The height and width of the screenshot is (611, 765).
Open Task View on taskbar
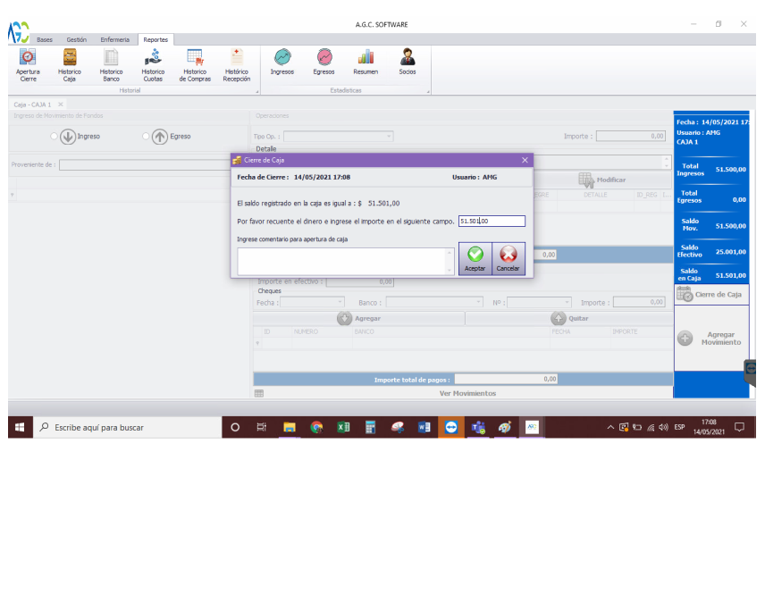pyautogui.click(x=262, y=427)
